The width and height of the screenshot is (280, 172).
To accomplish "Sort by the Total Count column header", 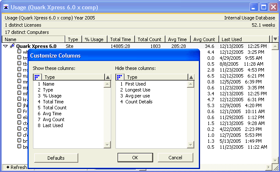I will (x=150, y=39).
